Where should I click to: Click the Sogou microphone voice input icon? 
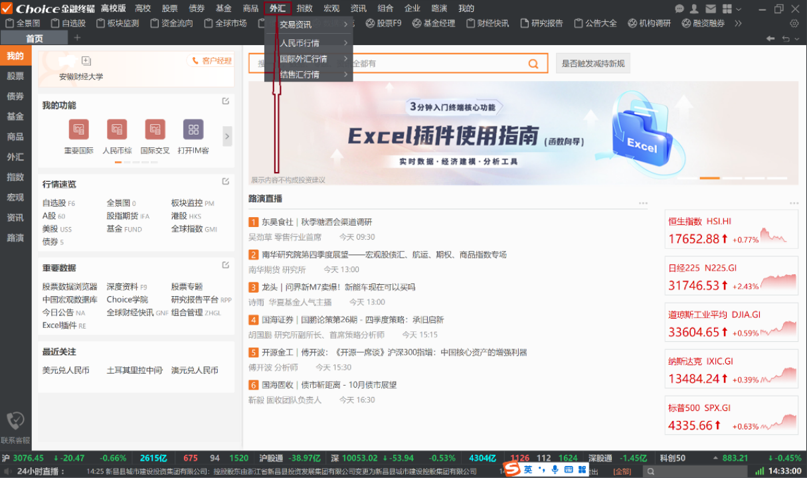(555, 469)
